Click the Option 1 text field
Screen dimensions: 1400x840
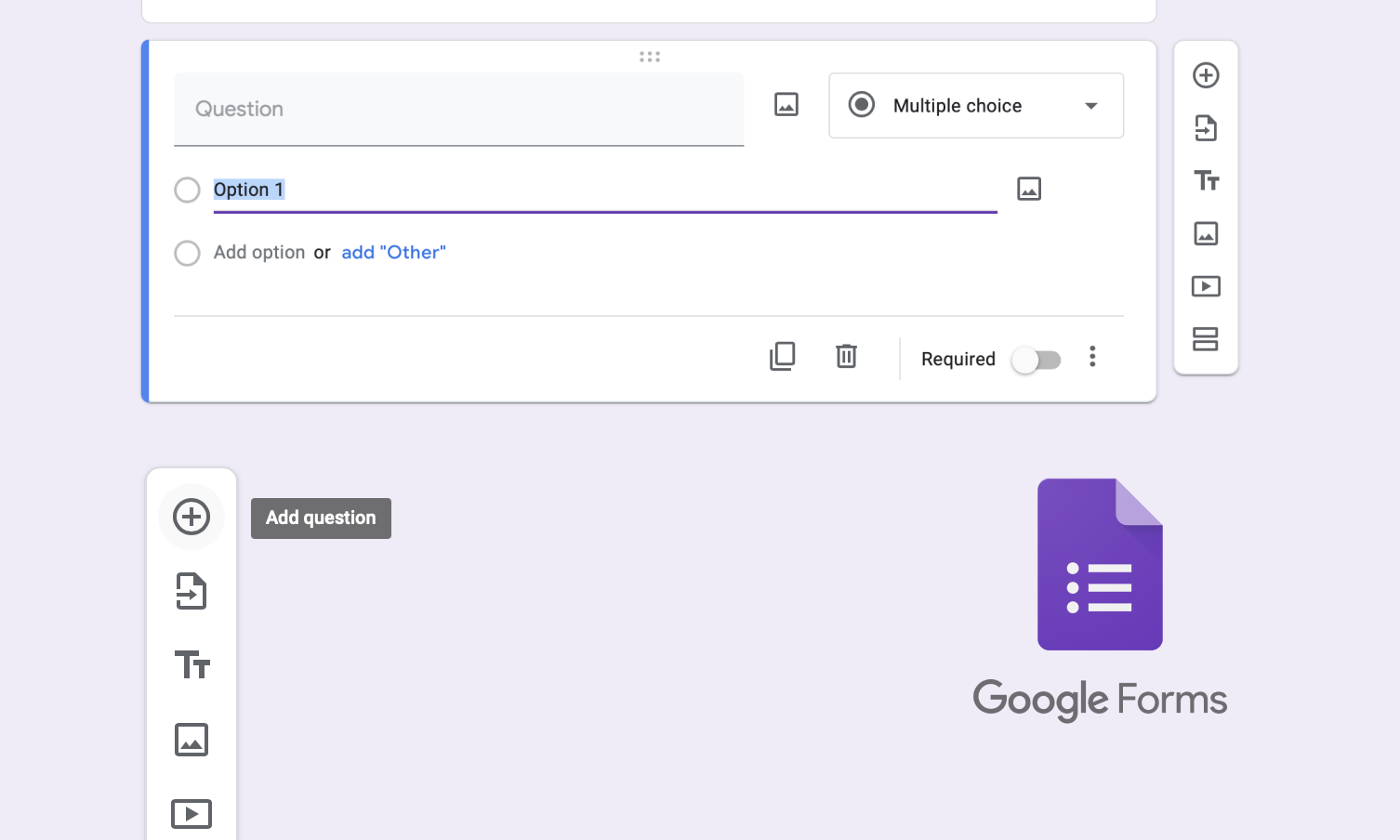click(605, 190)
